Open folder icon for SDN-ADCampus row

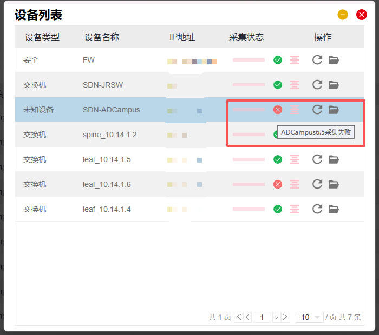pos(334,110)
